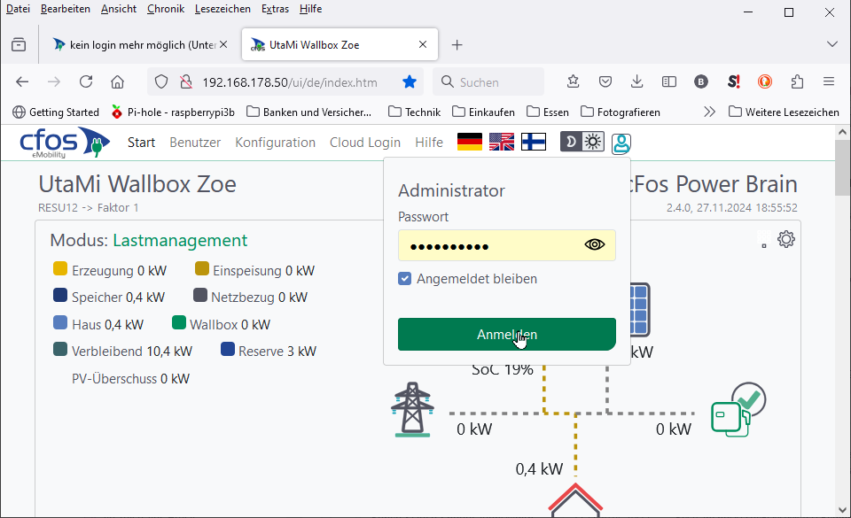Open Getting Started bookmark
Screen dimensions: 851x518
click(x=56, y=112)
